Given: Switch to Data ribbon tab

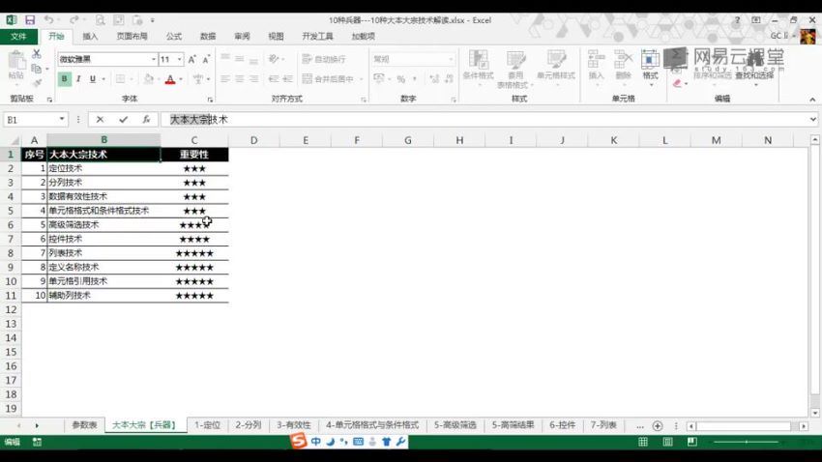Looking at the screenshot, I should click(208, 36).
